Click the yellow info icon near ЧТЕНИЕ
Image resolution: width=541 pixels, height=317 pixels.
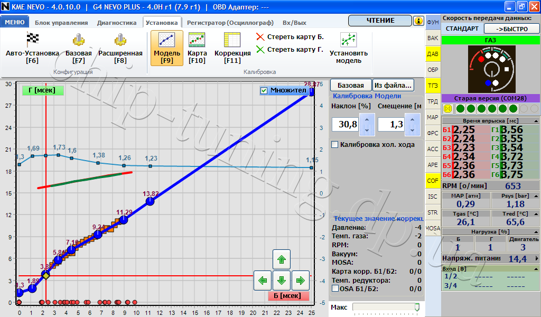click(x=418, y=21)
